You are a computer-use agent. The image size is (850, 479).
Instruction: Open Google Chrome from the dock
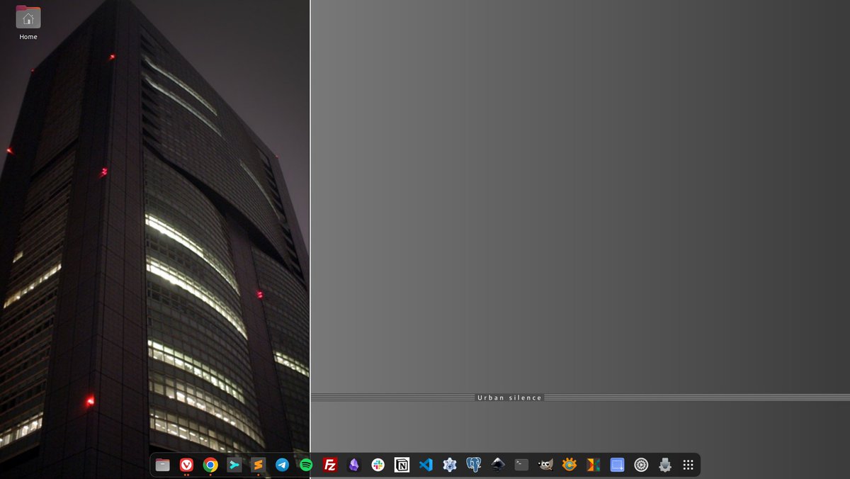point(210,465)
